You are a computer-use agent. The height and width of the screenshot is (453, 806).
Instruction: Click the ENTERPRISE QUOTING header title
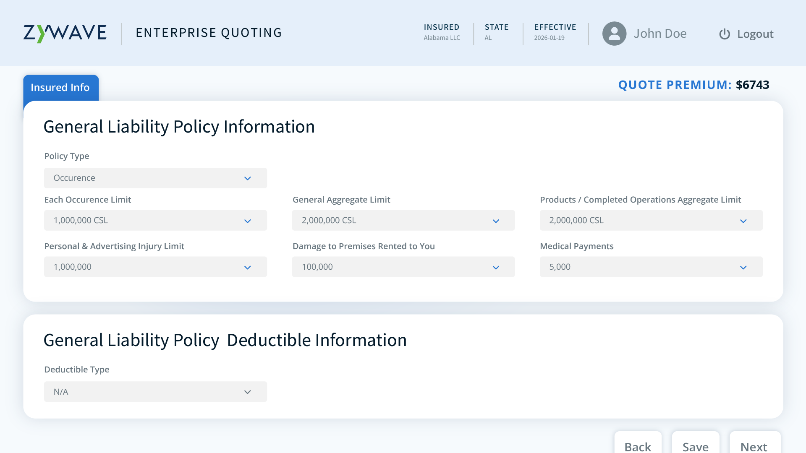tap(209, 32)
